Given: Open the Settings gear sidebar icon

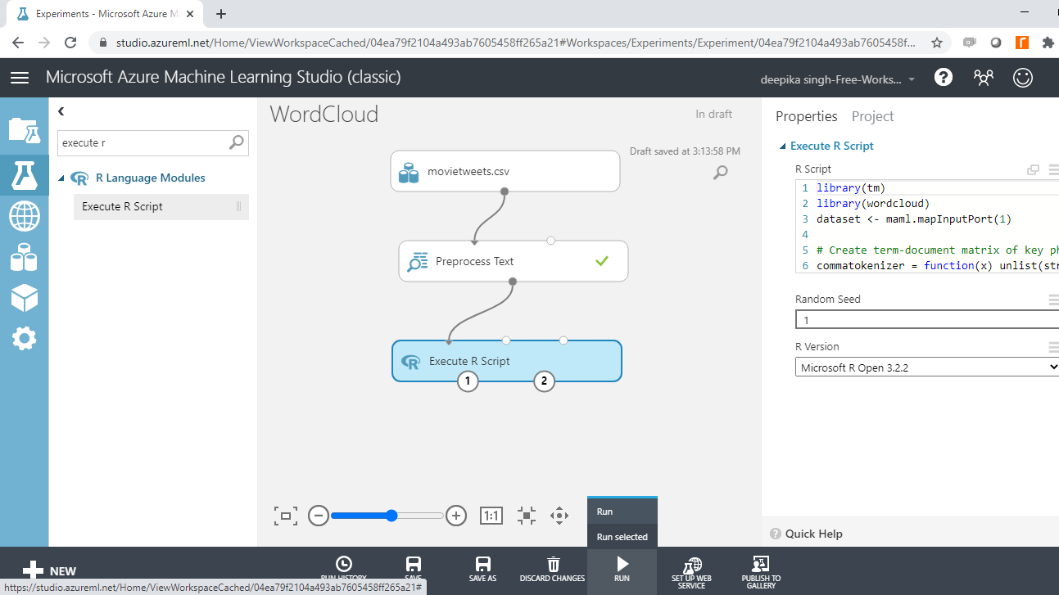Looking at the screenshot, I should tap(24, 338).
